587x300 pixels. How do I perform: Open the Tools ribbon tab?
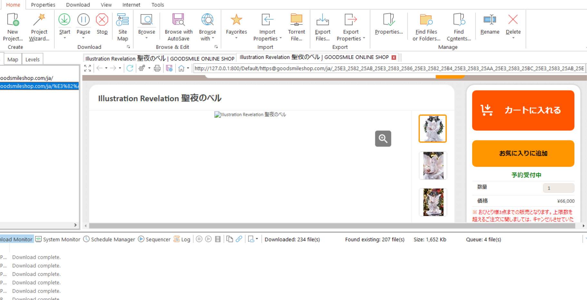[x=158, y=5]
